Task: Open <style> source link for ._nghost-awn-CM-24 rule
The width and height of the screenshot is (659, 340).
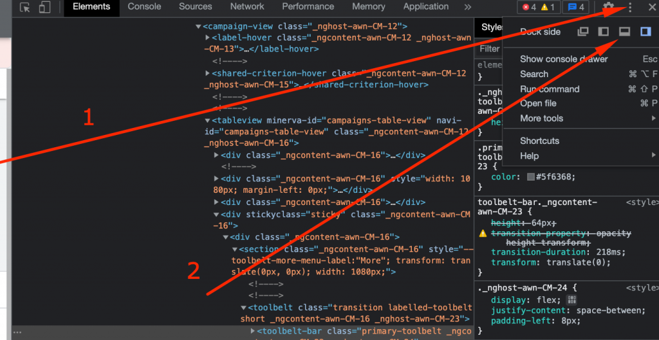Action: (x=642, y=287)
